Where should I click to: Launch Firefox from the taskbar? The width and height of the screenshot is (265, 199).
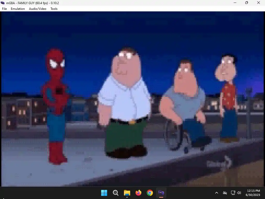coord(138,193)
